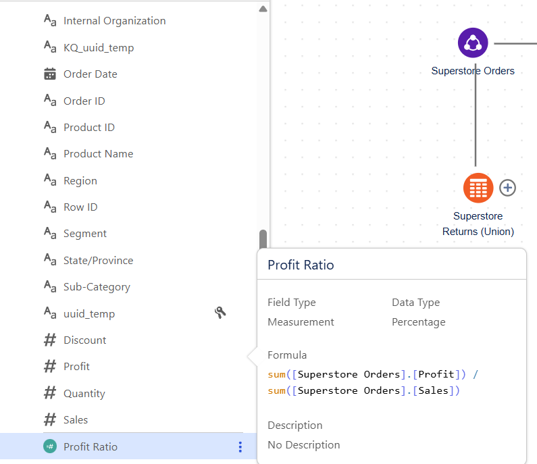
Task: Click the calendar icon for Order Date
Action: click(50, 74)
